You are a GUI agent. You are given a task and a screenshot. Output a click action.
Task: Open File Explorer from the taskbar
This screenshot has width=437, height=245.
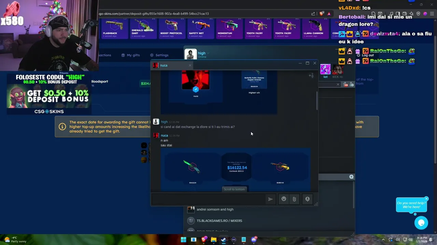(213, 240)
